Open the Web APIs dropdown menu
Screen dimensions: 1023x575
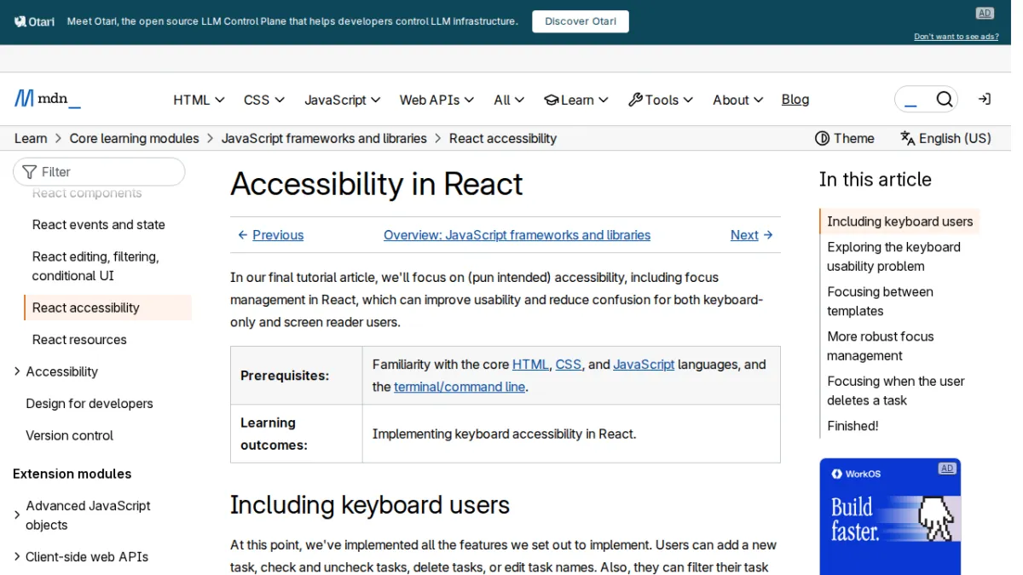(436, 100)
